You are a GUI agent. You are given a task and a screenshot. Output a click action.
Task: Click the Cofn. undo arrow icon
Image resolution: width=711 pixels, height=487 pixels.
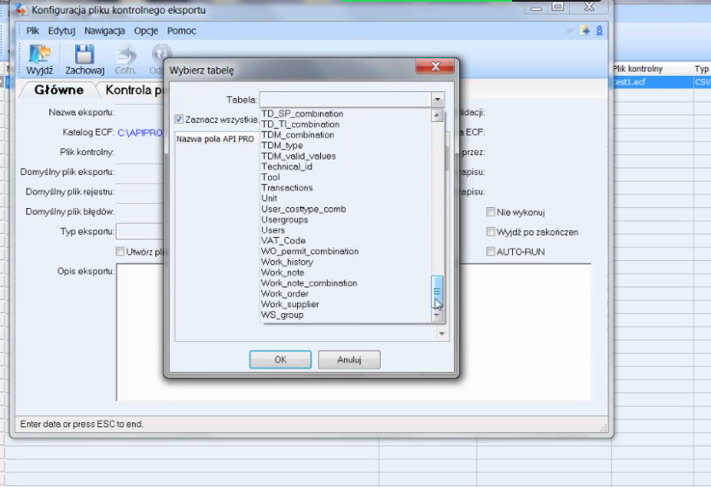point(126,54)
